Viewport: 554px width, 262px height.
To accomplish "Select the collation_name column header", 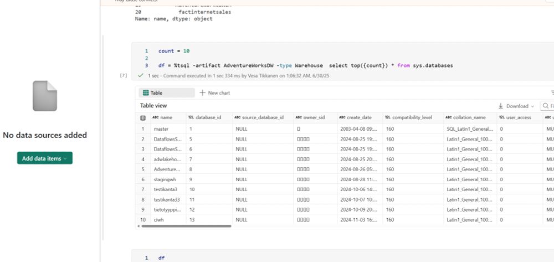I will (x=470, y=117).
